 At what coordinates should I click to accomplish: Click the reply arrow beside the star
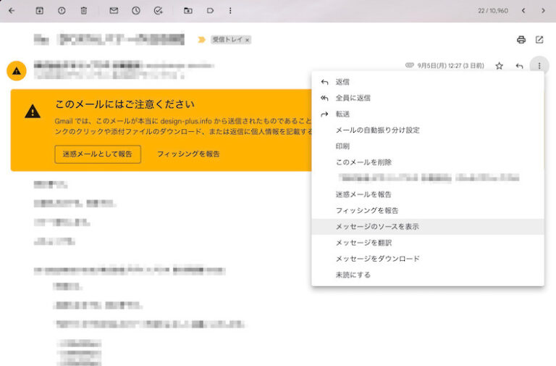(520, 66)
